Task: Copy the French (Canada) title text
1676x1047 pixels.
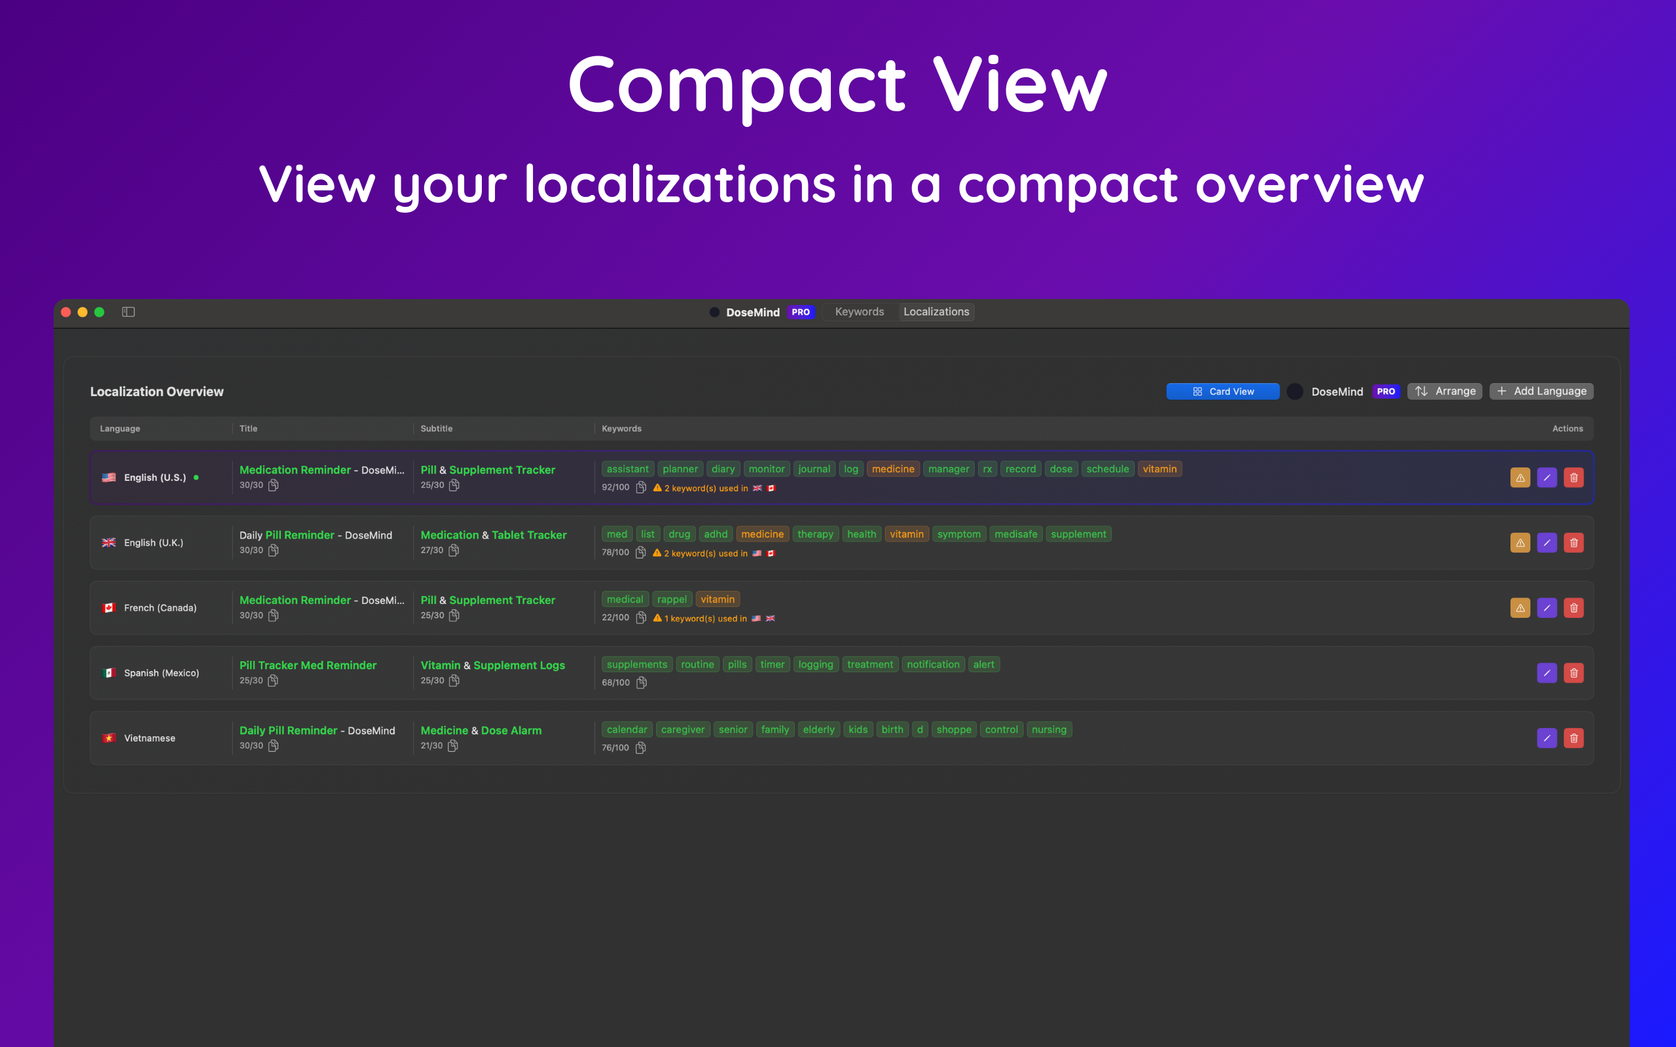Action: 274,616
